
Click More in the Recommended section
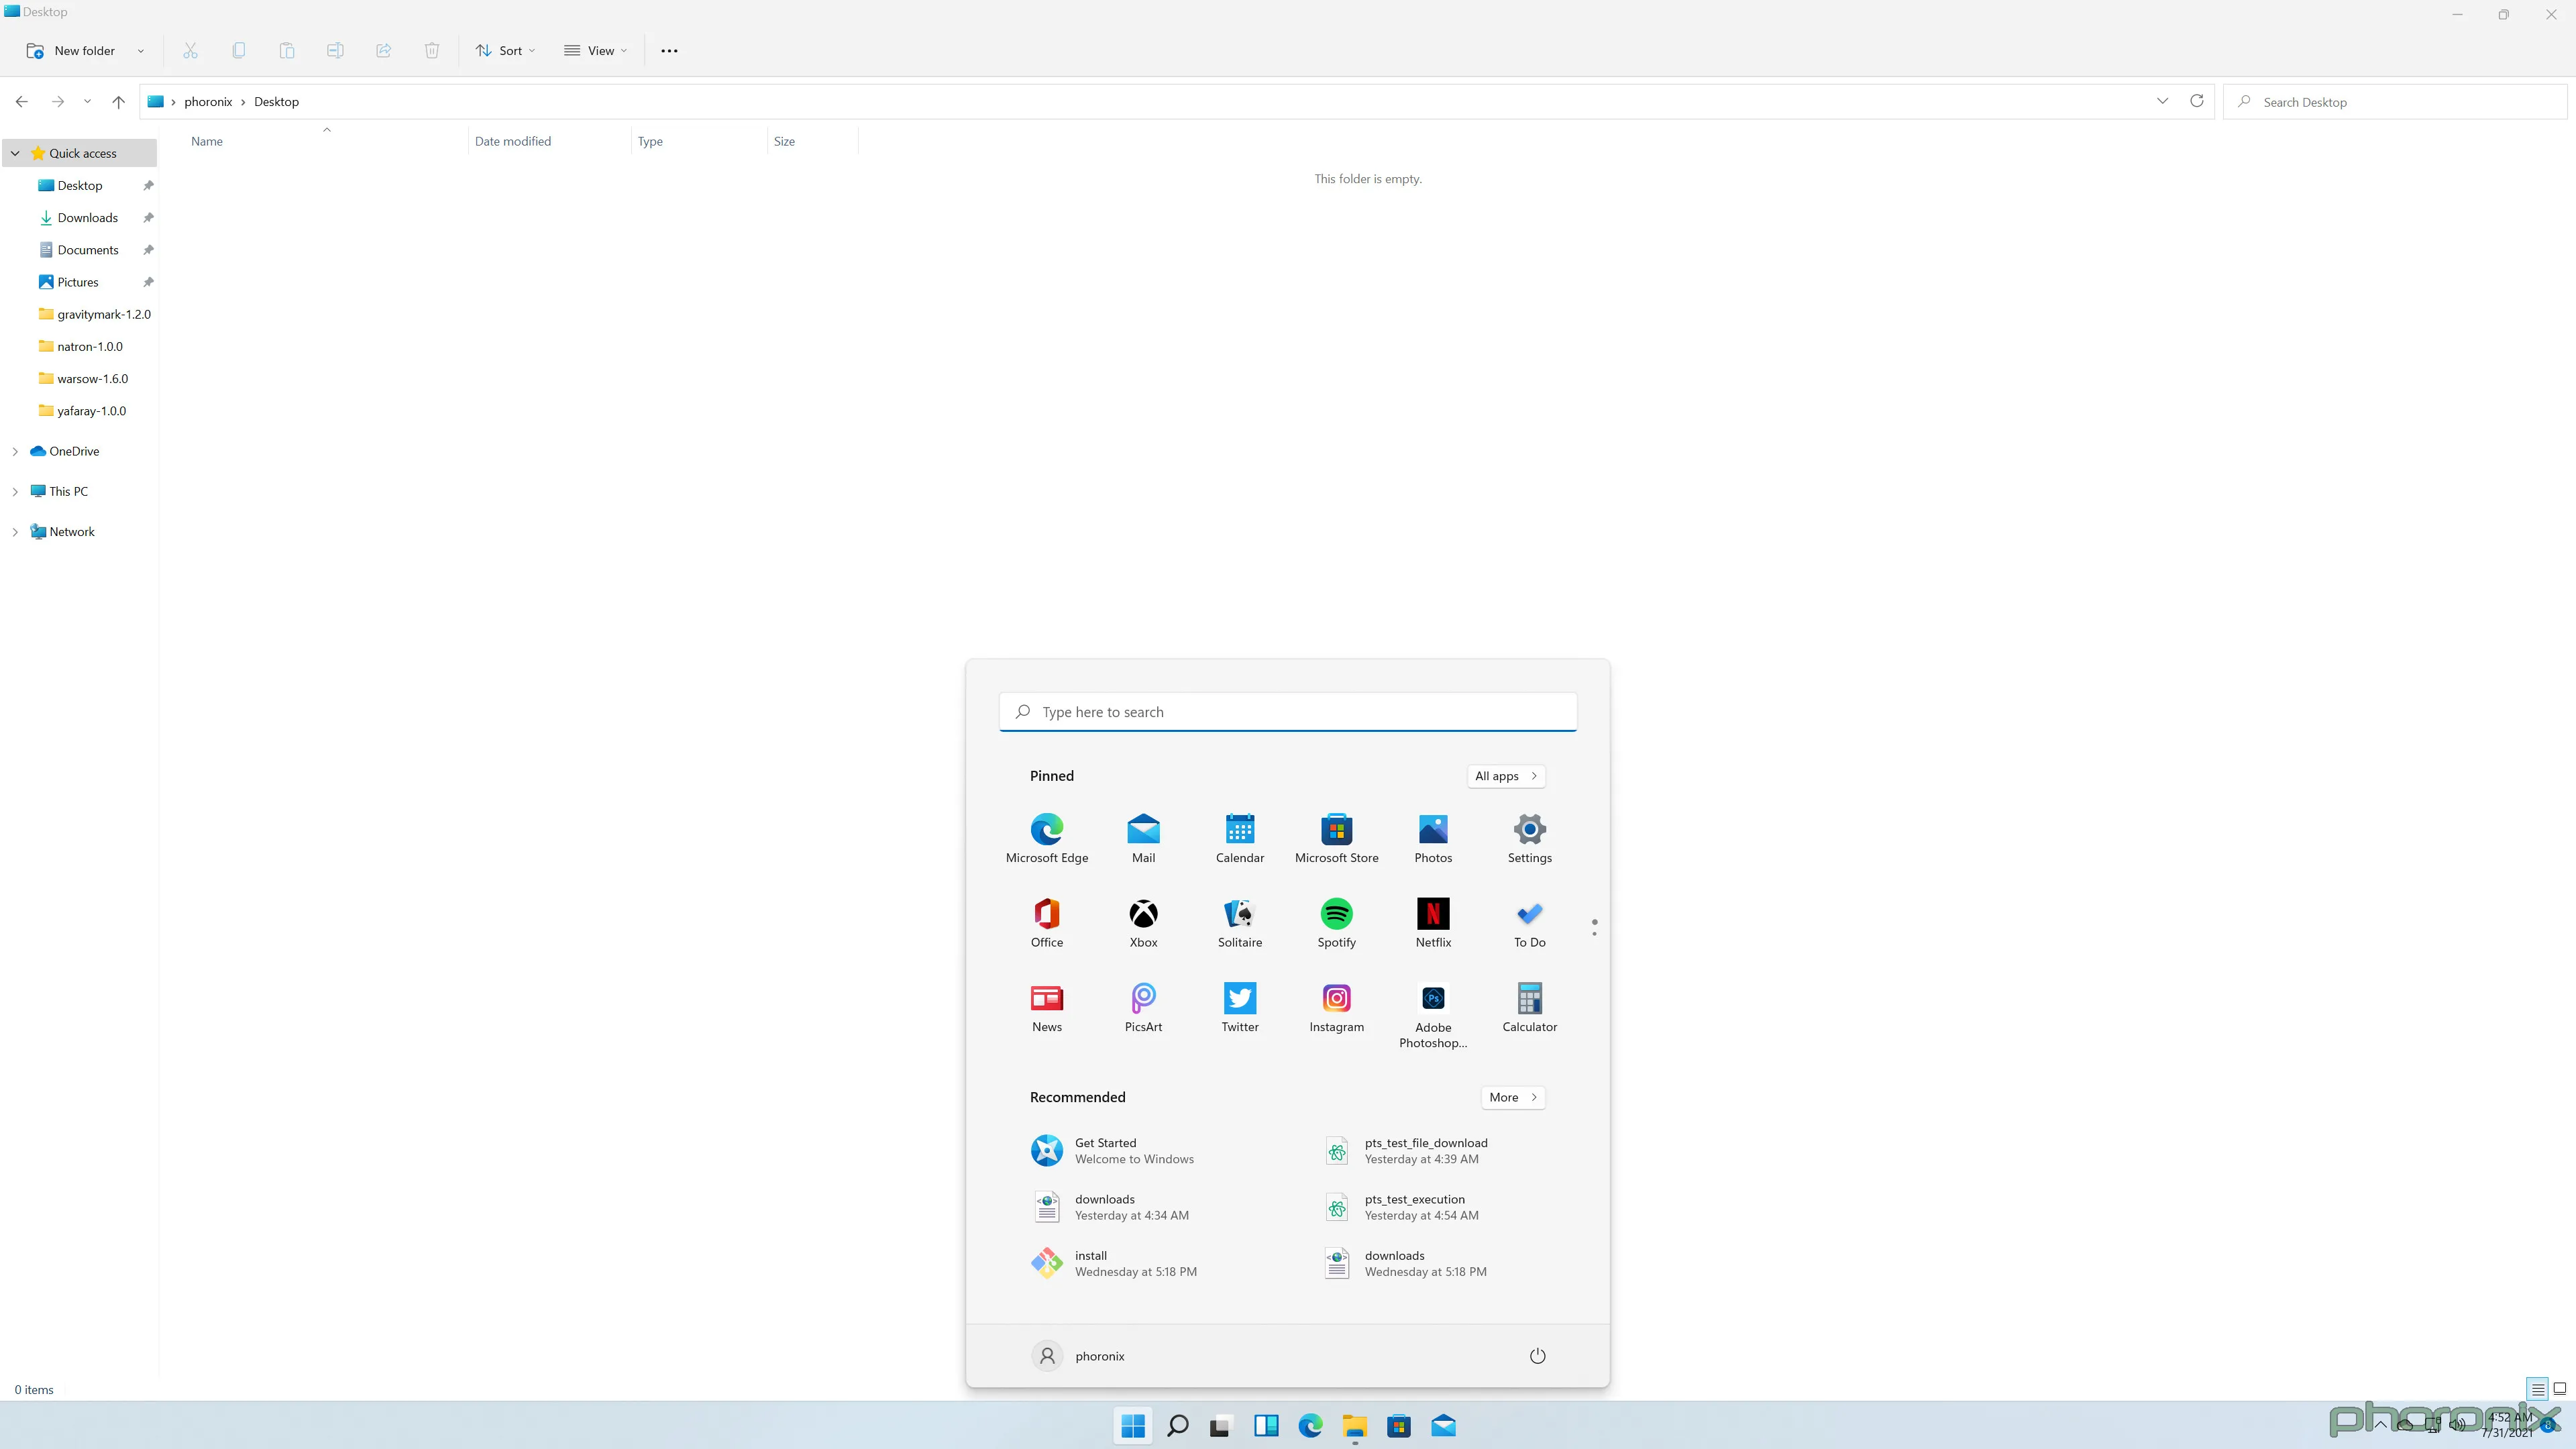click(x=1512, y=1097)
